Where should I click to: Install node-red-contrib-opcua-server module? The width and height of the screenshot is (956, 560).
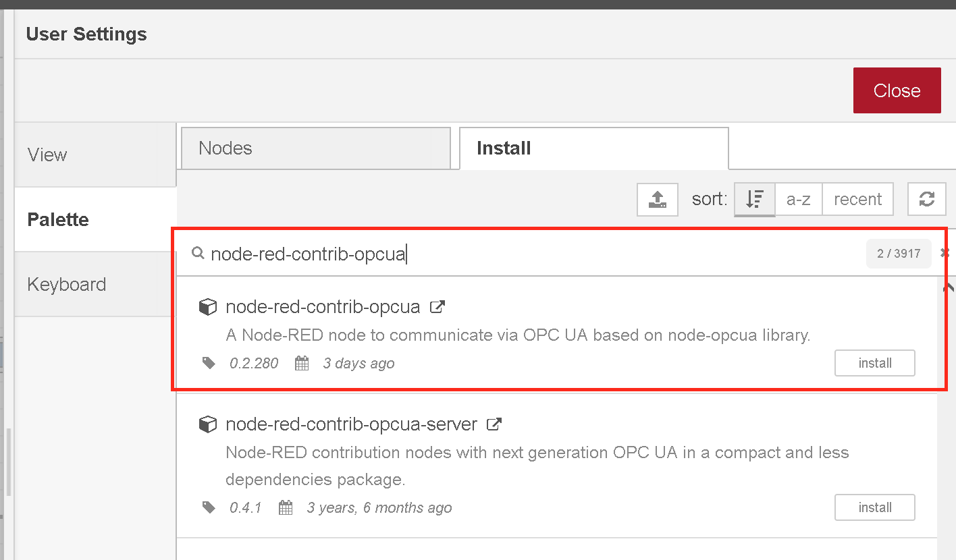(875, 507)
